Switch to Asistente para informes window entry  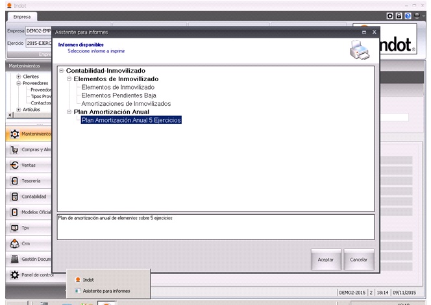pyautogui.click(x=106, y=291)
